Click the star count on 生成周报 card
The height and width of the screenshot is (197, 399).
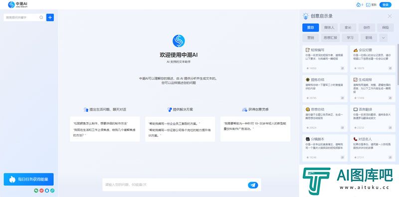point(359,98)
